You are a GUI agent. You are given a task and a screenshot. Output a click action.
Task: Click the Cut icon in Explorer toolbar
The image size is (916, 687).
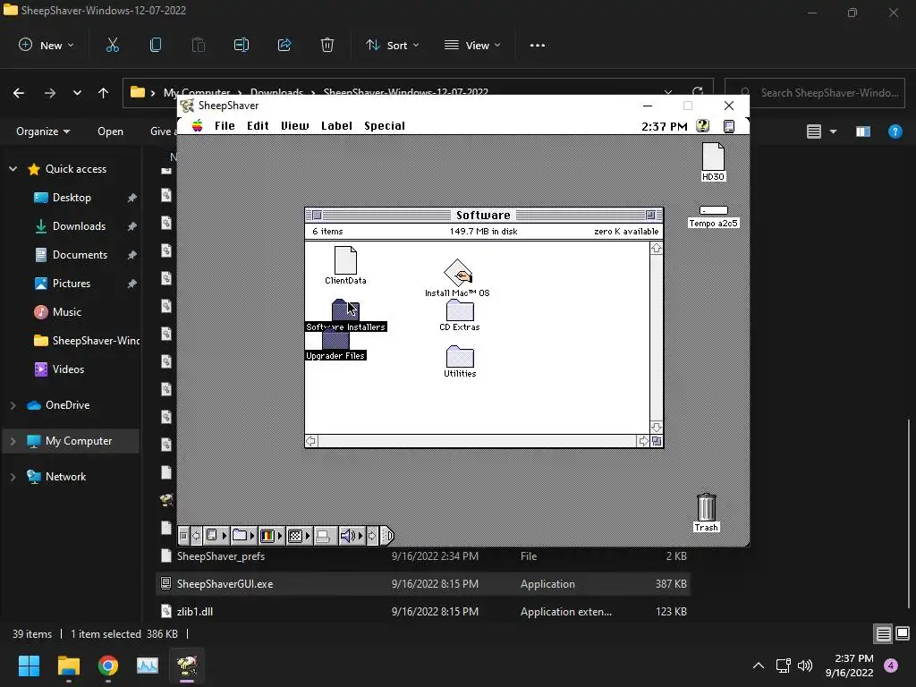tap(112, 45)
